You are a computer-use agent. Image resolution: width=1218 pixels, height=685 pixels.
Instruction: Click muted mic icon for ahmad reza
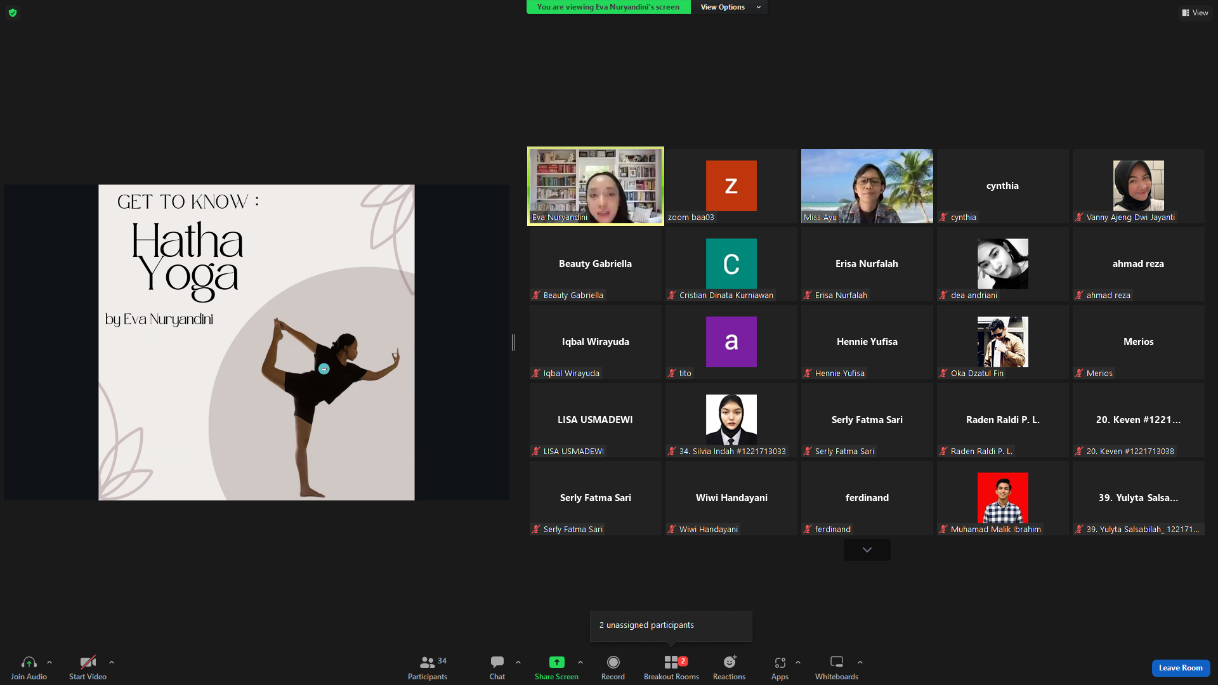[x=1080, y=296]
